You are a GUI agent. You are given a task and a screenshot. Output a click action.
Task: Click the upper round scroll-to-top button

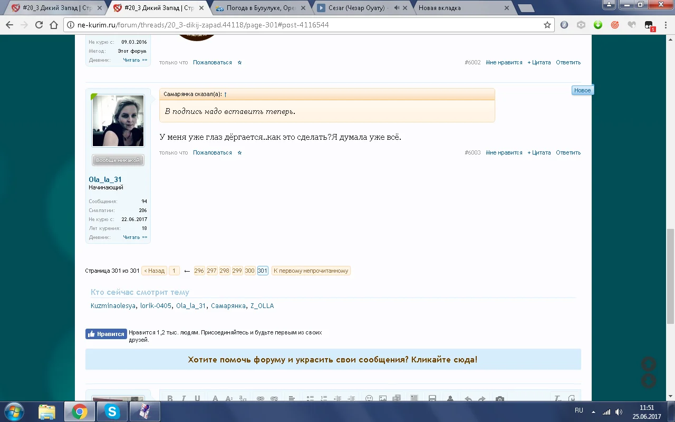tap(648, 364)
